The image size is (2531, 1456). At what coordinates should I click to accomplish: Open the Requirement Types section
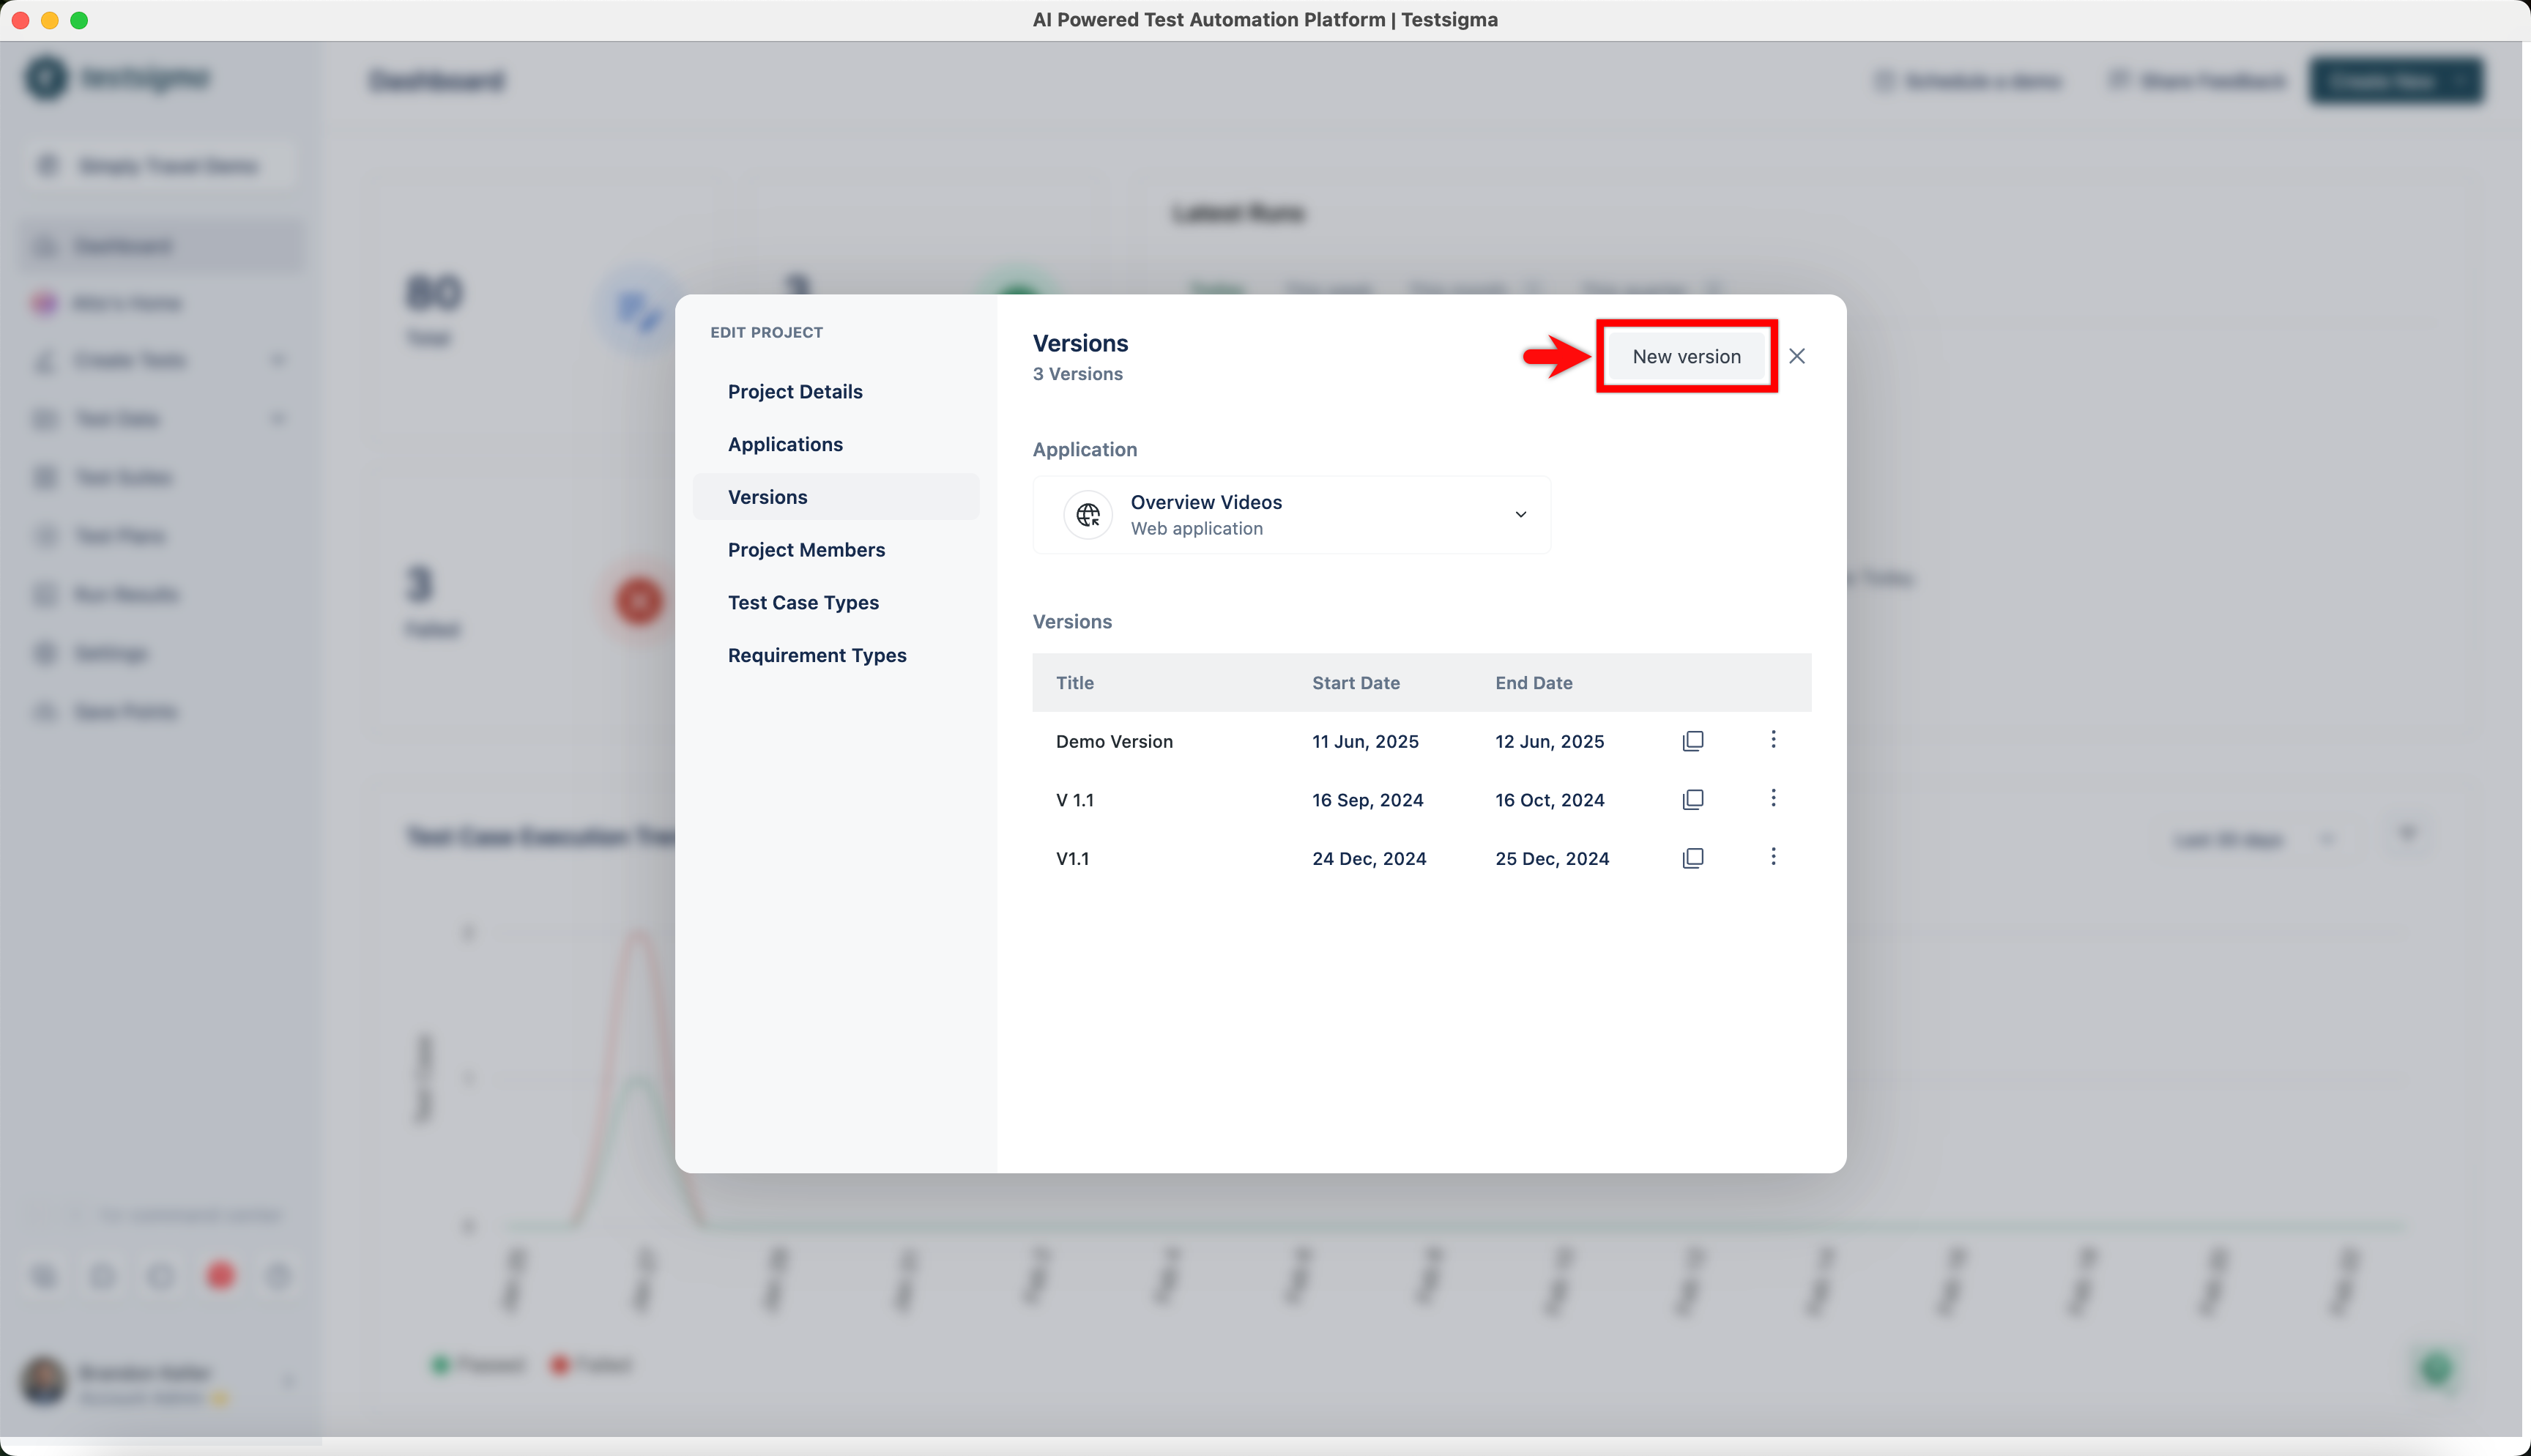817,656
